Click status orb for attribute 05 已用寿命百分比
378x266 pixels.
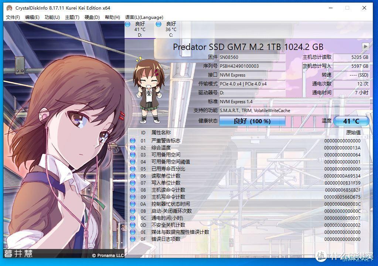tap(133, 169)
